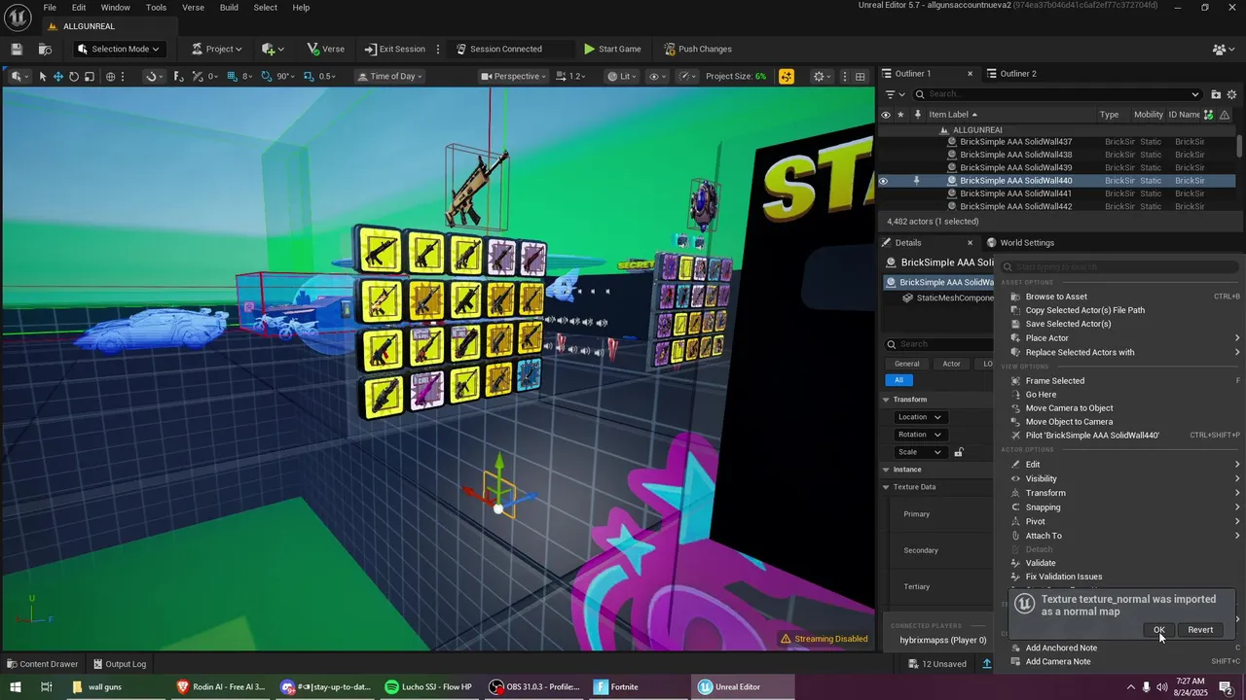Open the Outliner settings gear
Viewport: 1246px width, 700px height.
1232,94
